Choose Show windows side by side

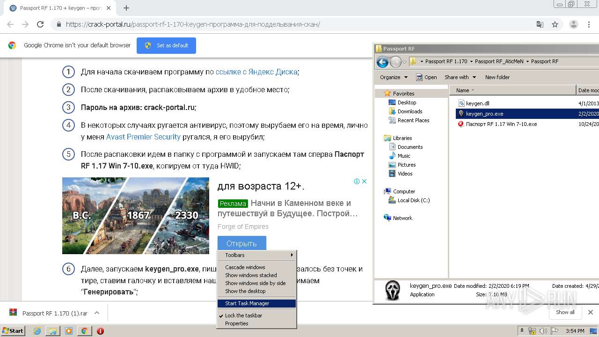257,283
